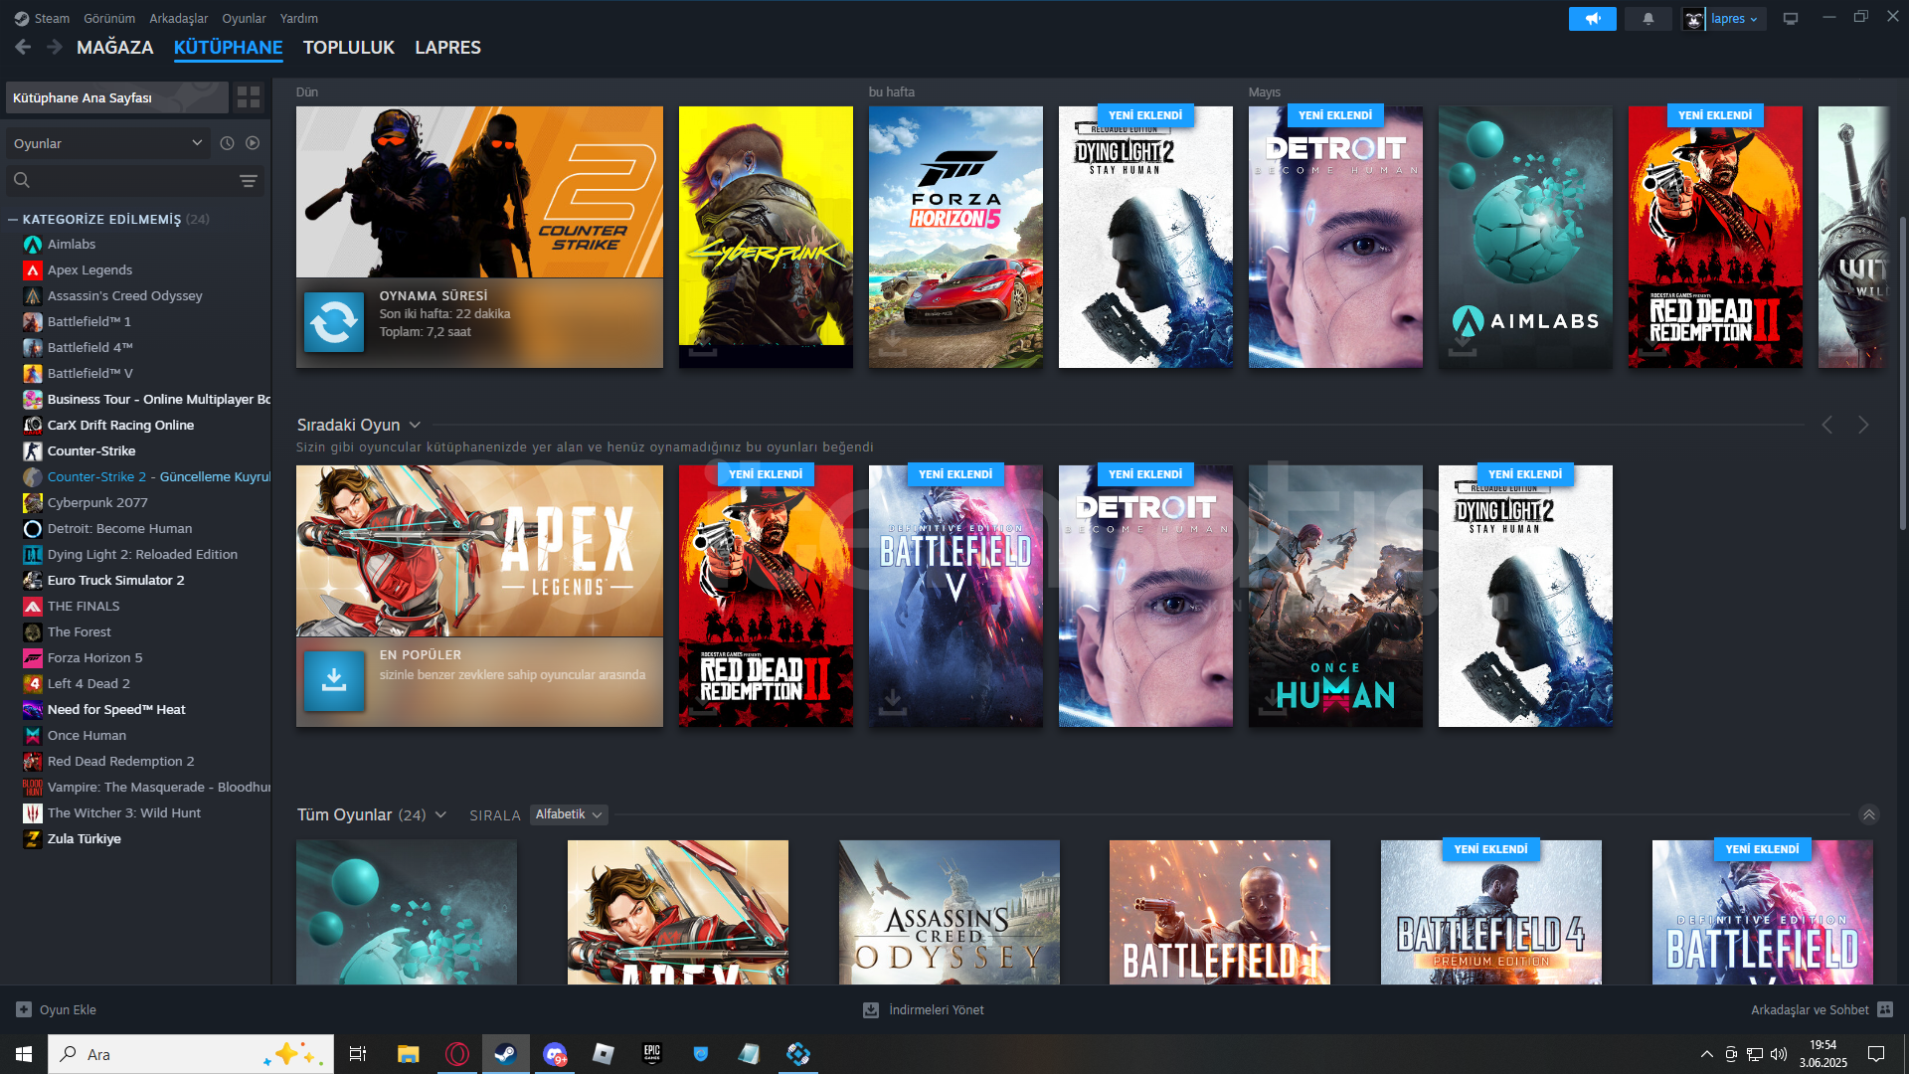
Task: Click the recent activity clock icon
Action: 227,143
